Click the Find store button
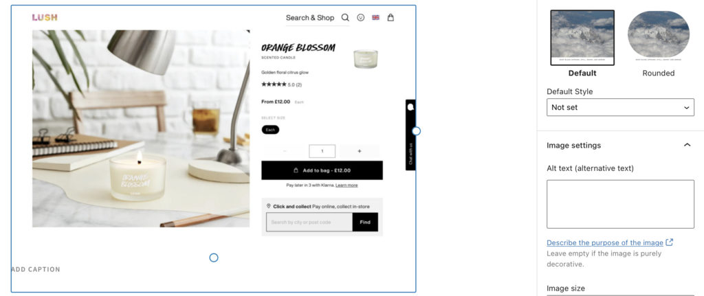 pos(365,222)
